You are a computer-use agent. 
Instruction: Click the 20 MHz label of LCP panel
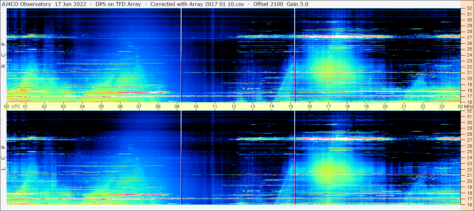click(469, 181)
